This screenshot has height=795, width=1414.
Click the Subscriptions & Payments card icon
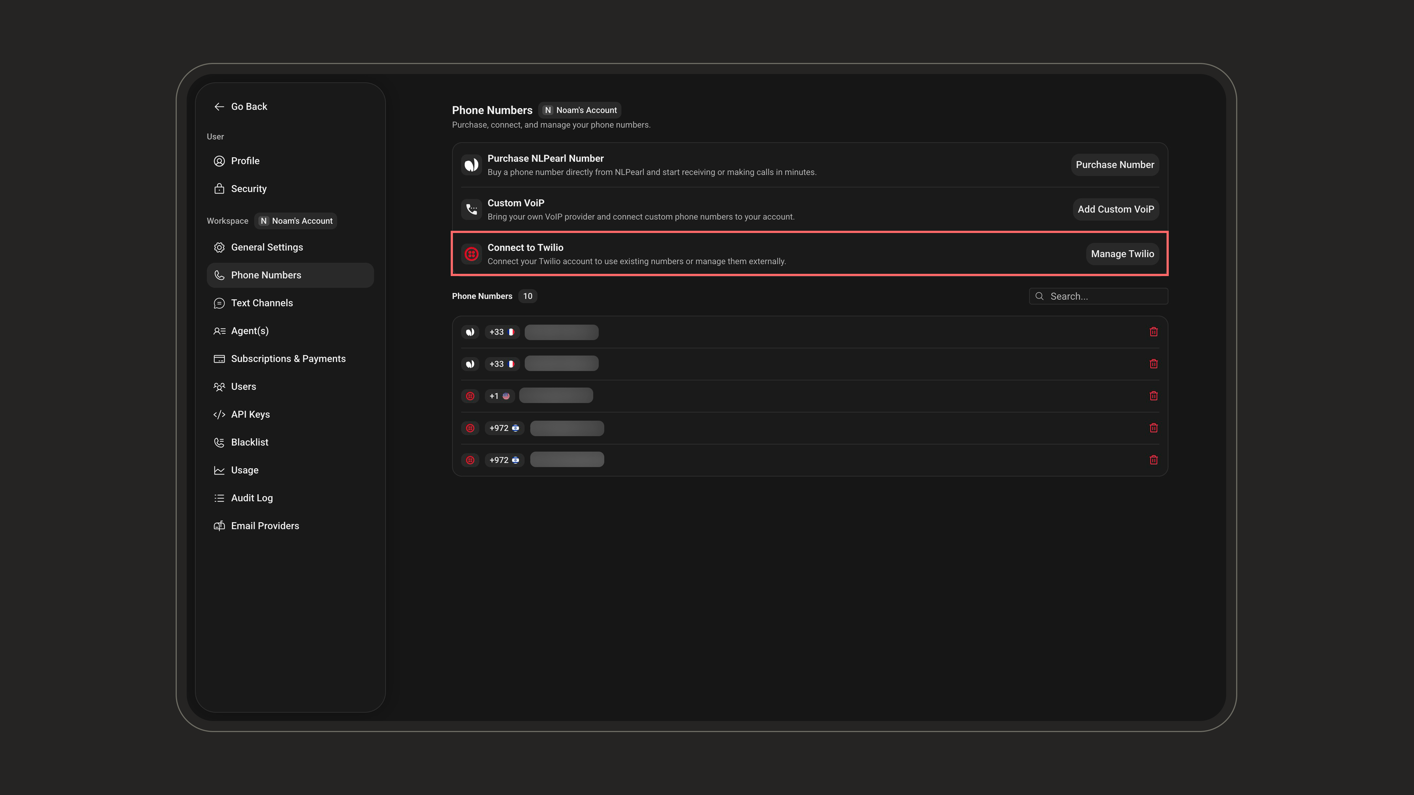[219, 359]
